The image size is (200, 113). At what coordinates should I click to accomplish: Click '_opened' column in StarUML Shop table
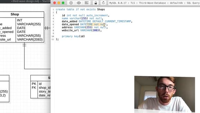coord(7,32)
